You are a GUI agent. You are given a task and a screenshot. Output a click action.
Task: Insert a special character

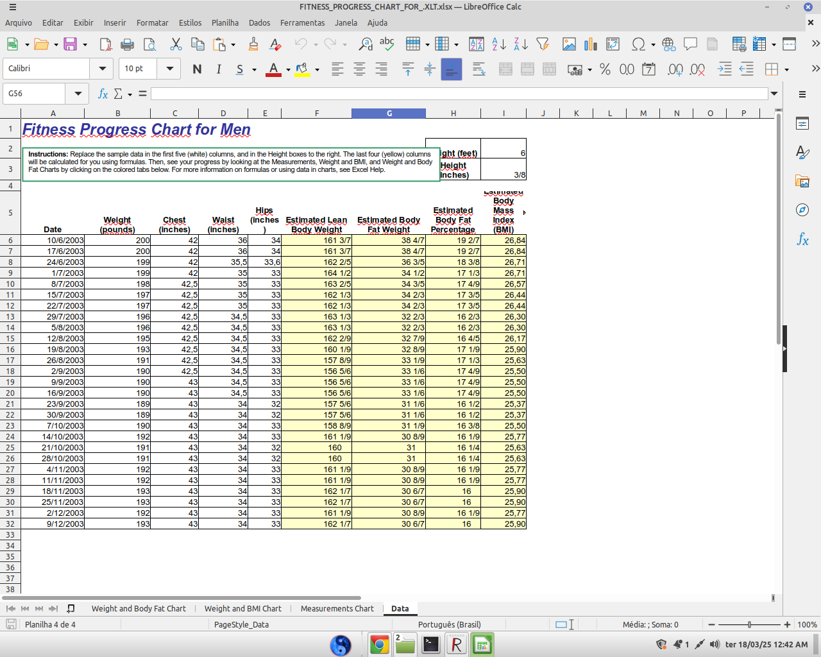pos(638,44)
